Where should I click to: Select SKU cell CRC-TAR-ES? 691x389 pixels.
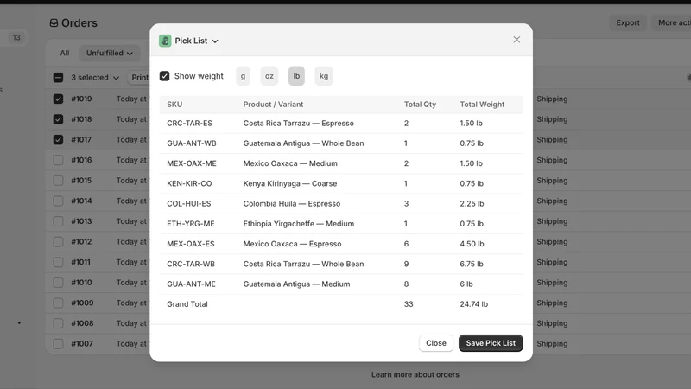point(189,124)
